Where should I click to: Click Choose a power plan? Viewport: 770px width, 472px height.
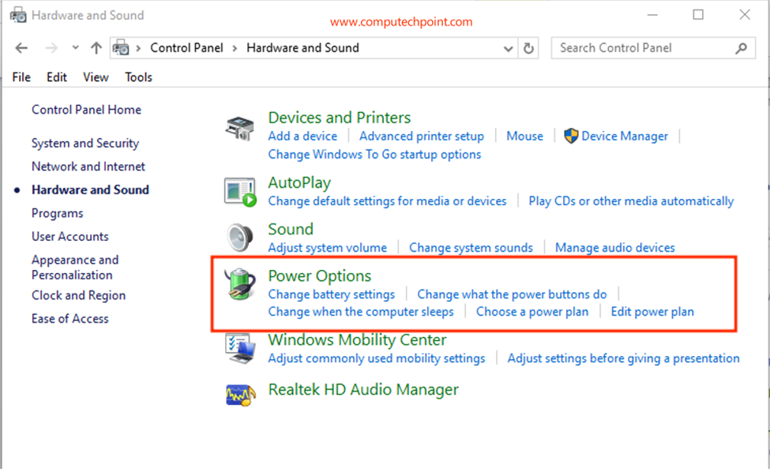click(x=531, y=312)
